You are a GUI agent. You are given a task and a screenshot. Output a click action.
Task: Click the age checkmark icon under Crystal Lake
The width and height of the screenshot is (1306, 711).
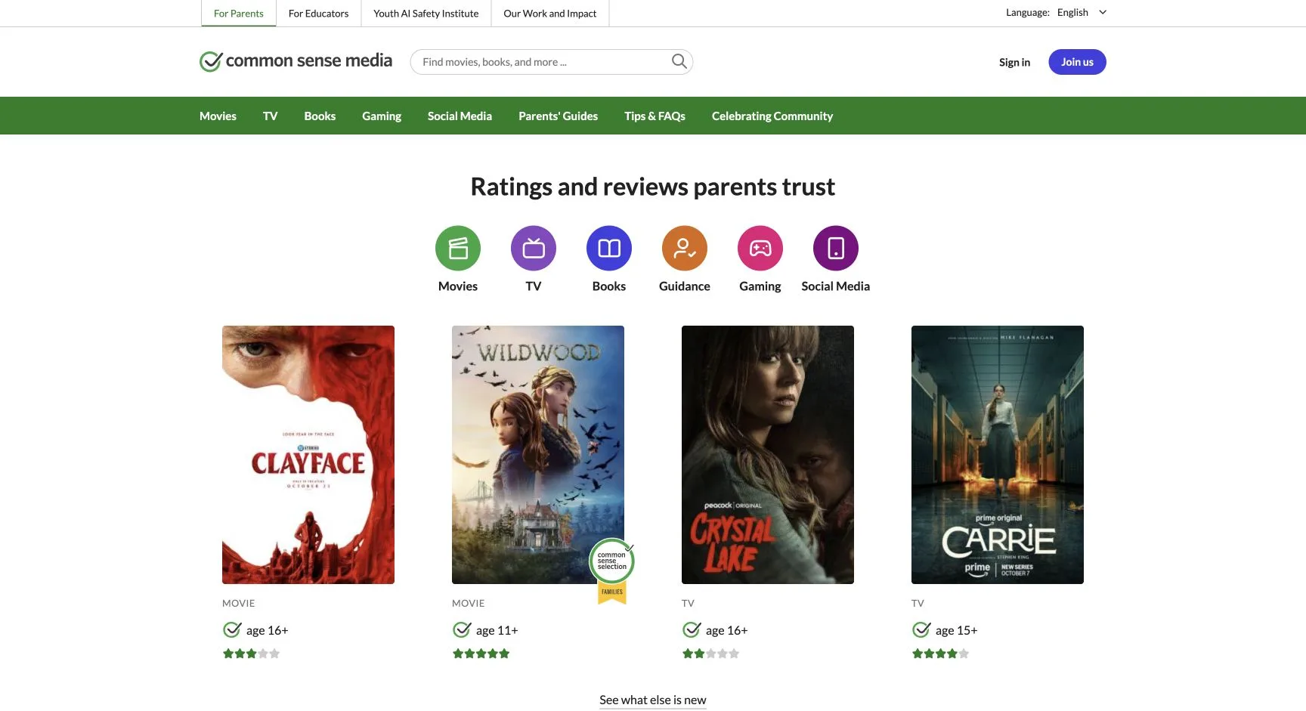[692, 629]
